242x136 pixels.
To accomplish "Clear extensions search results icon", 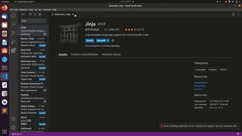I will [40, 14].
